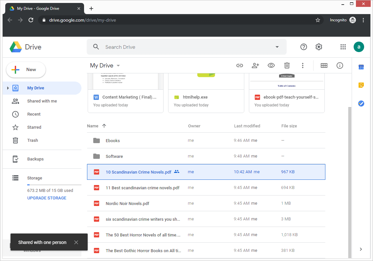Open Google Keep side panel icon
This screenshot has height=261, width=373.
click(x=361, y=85)
